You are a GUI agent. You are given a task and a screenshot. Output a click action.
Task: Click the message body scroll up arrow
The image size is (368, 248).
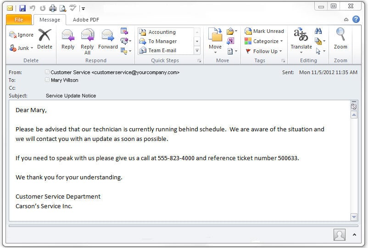tap(354, 115)
